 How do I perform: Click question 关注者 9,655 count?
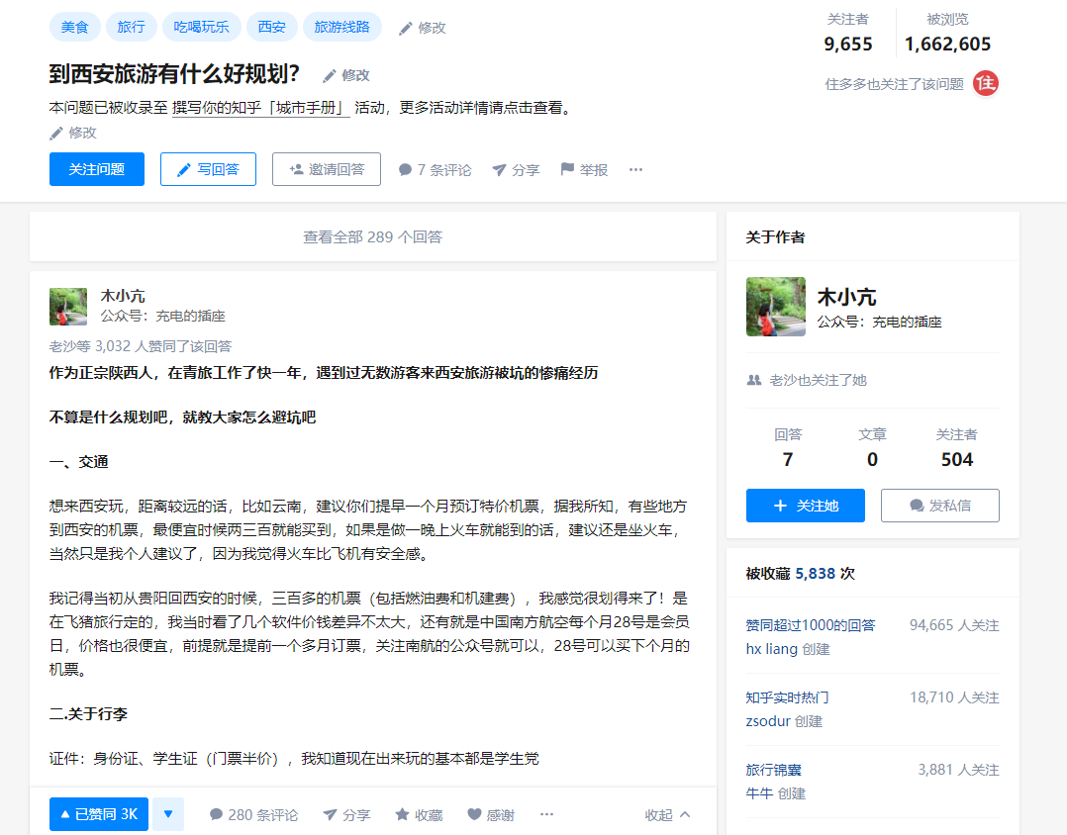(848, 33)
